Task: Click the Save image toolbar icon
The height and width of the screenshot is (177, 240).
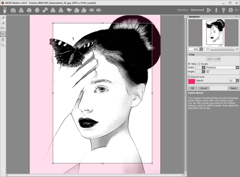Action: point(21,10)
